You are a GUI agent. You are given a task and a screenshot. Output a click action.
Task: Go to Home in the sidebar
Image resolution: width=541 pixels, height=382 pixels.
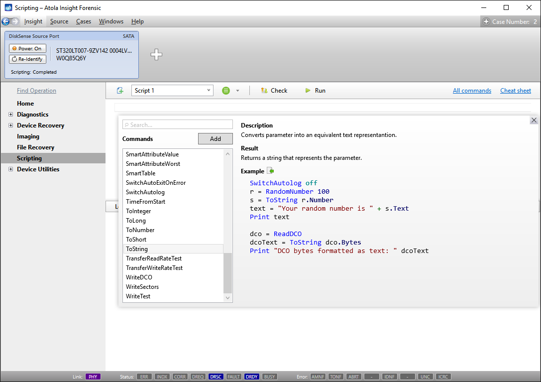[25, 103]
